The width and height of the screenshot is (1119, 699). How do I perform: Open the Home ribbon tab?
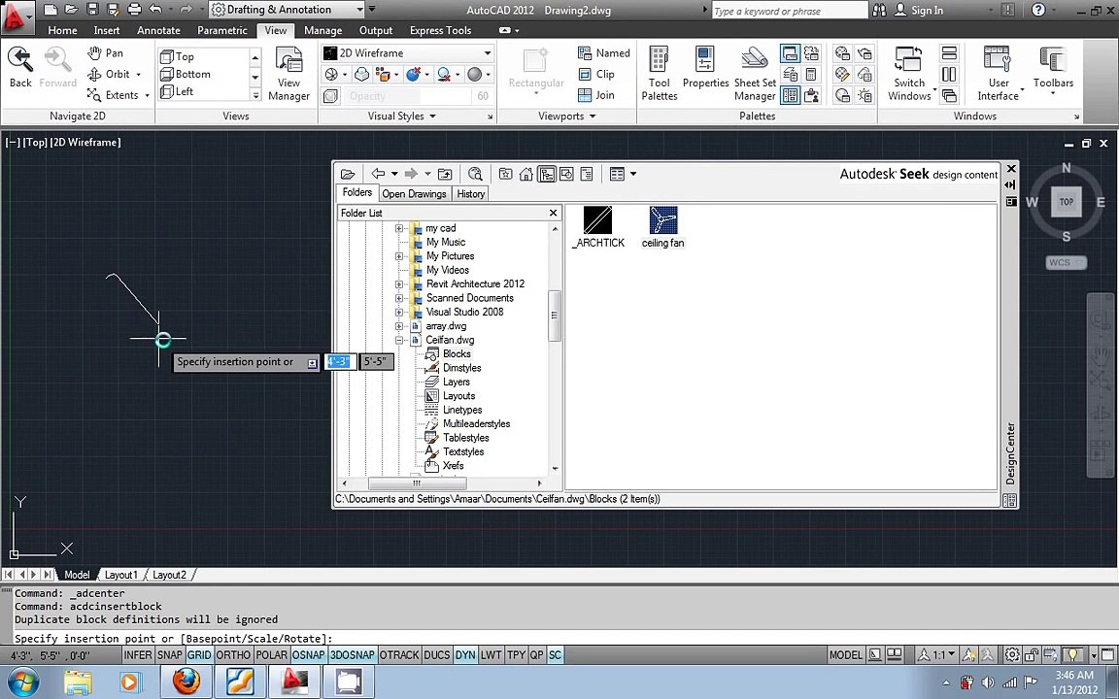62,30
